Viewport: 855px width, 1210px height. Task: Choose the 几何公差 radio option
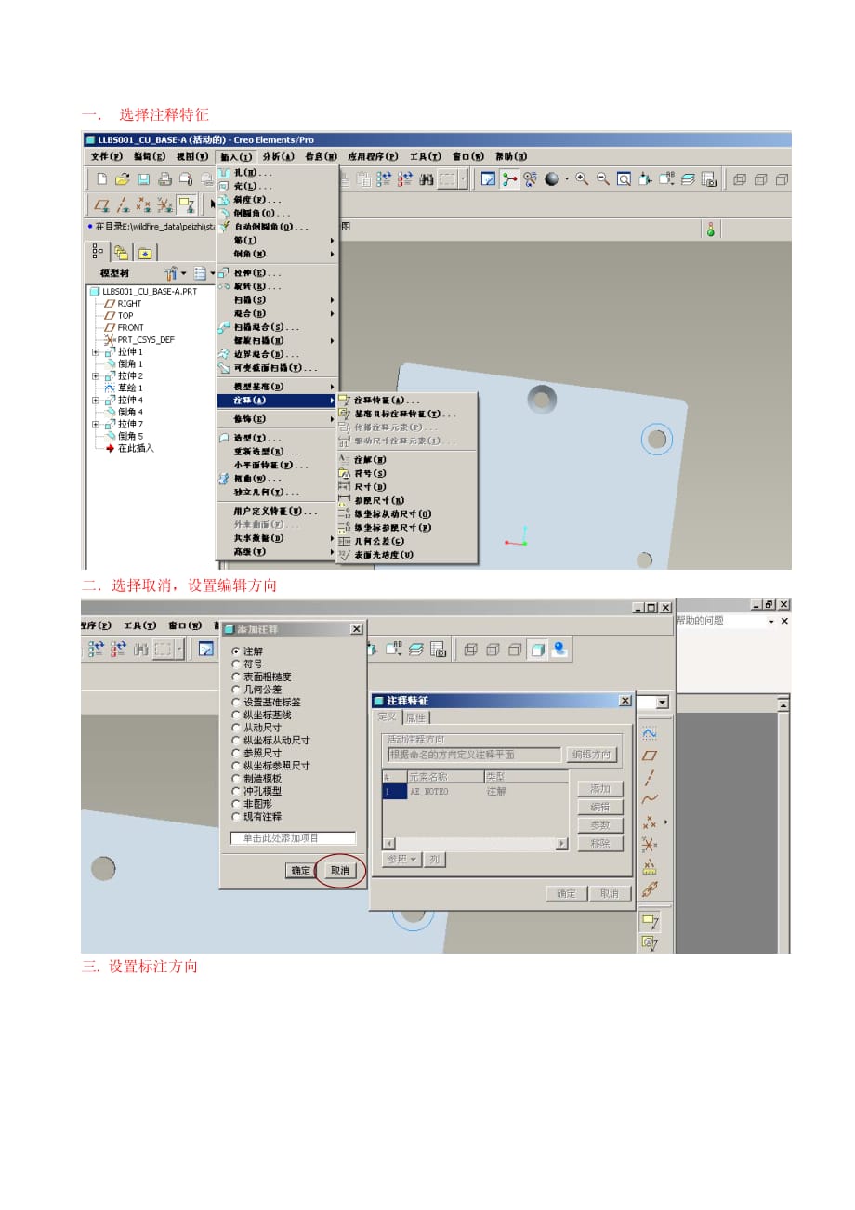click(x=236, y=690)
